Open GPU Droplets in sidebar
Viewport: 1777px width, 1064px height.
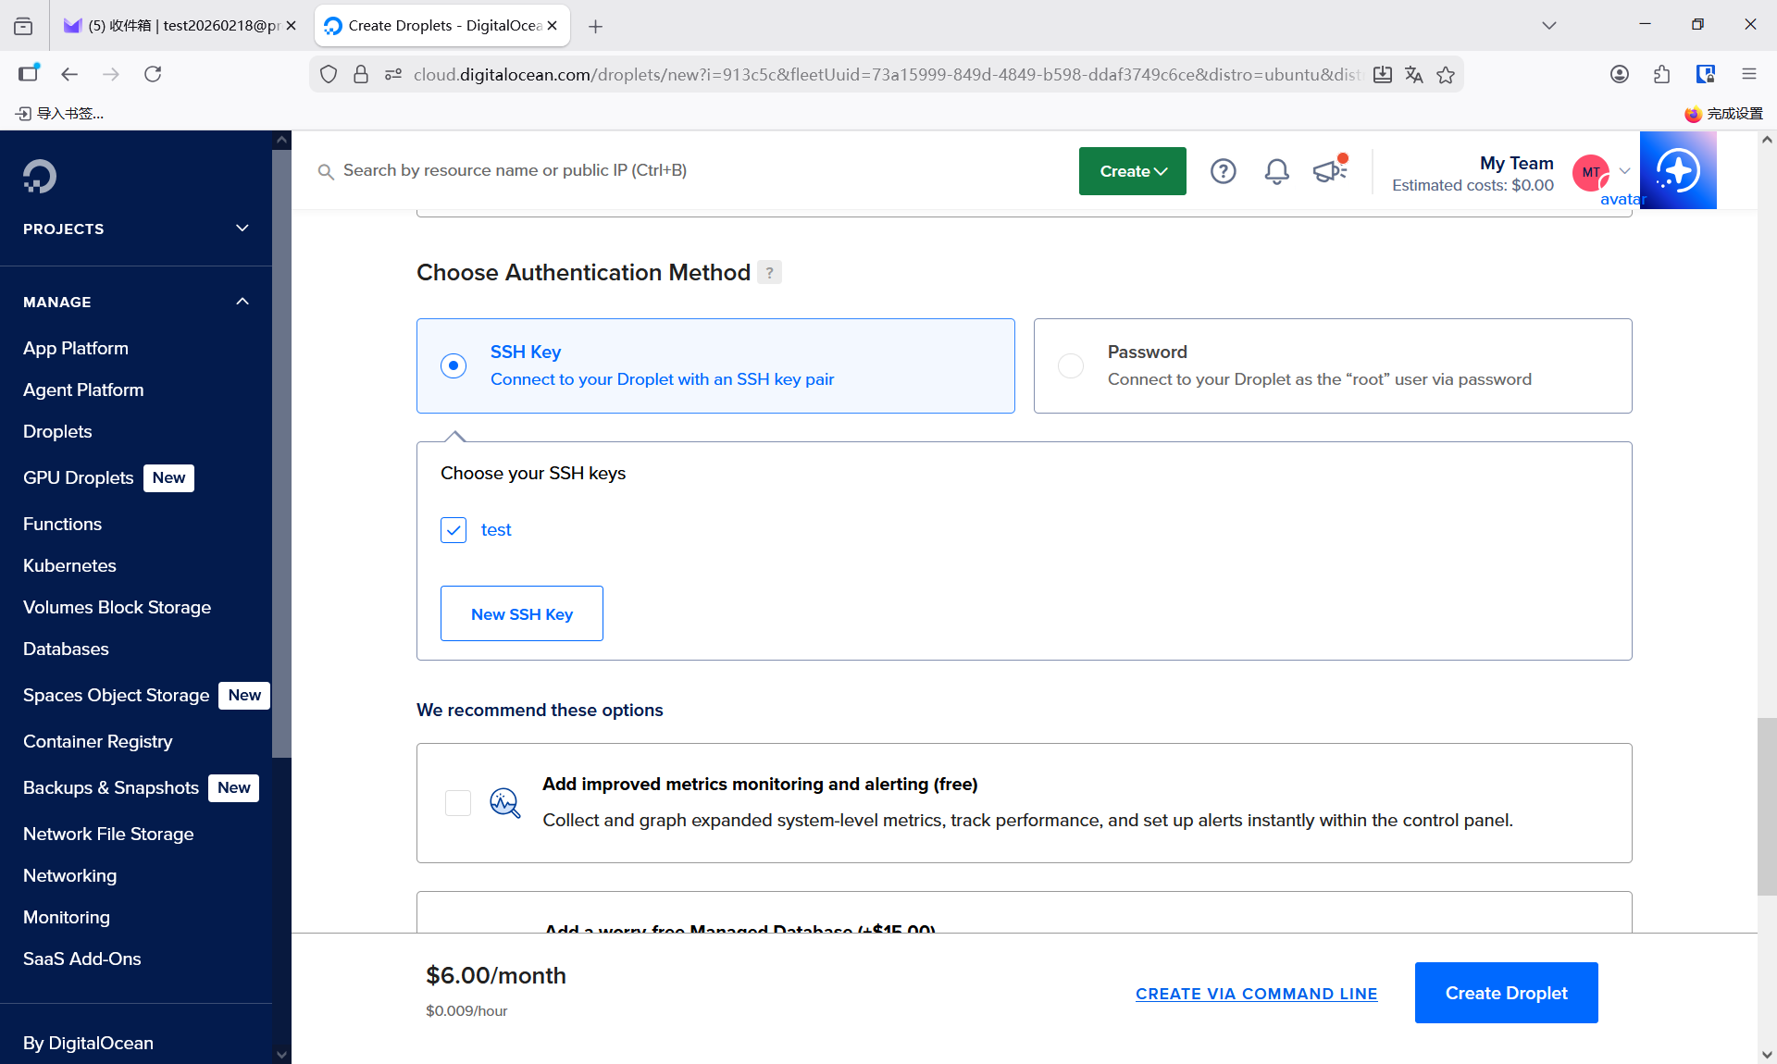point(79,477)
